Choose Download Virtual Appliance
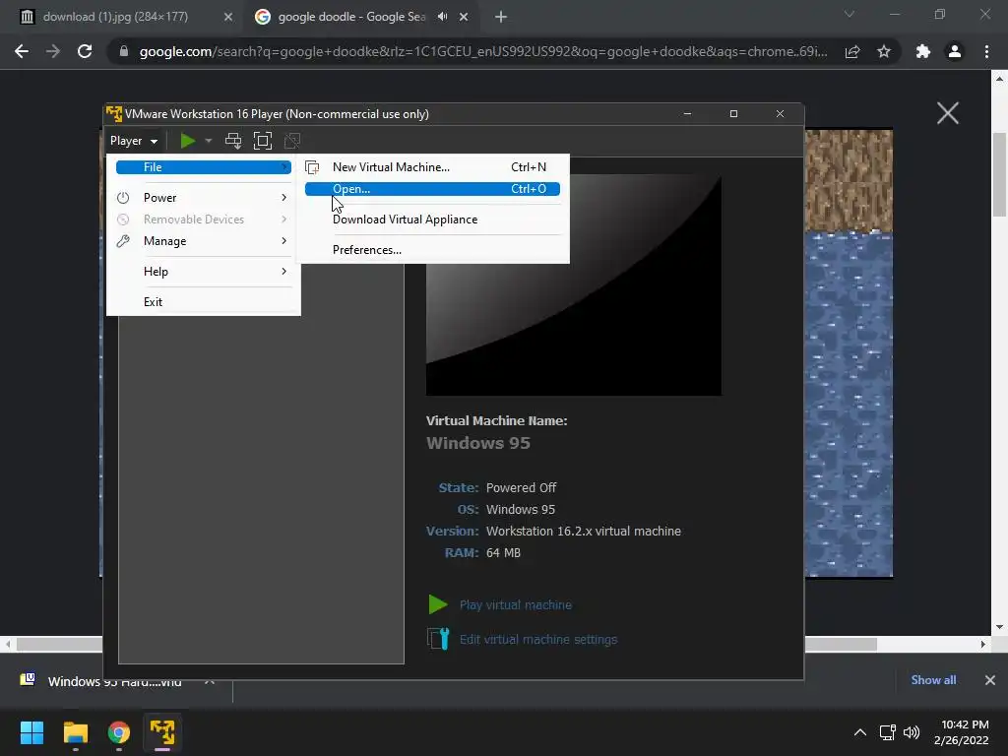This screenshot has height=756, width=1008. point(433,220)
